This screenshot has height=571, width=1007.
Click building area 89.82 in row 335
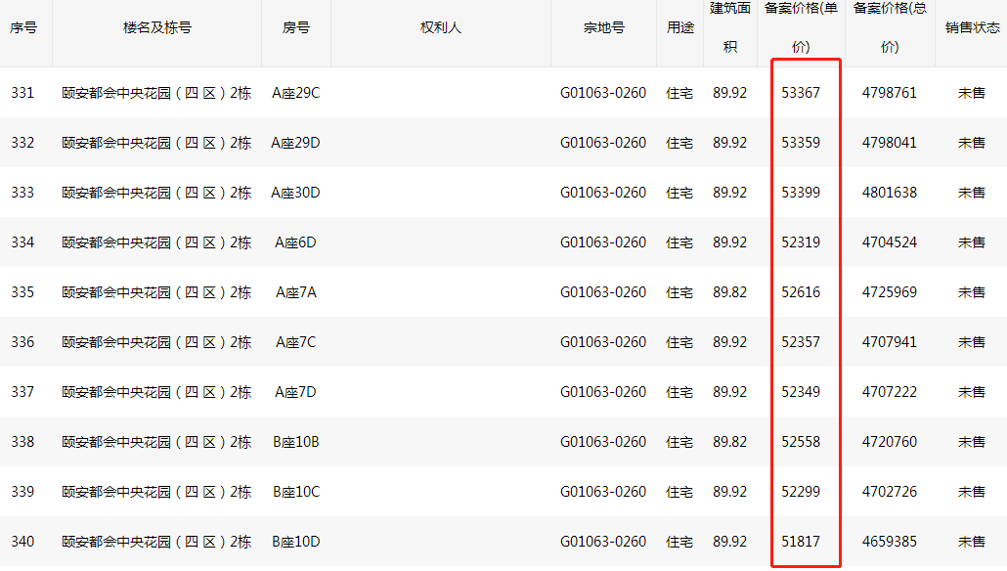[729, 292]
